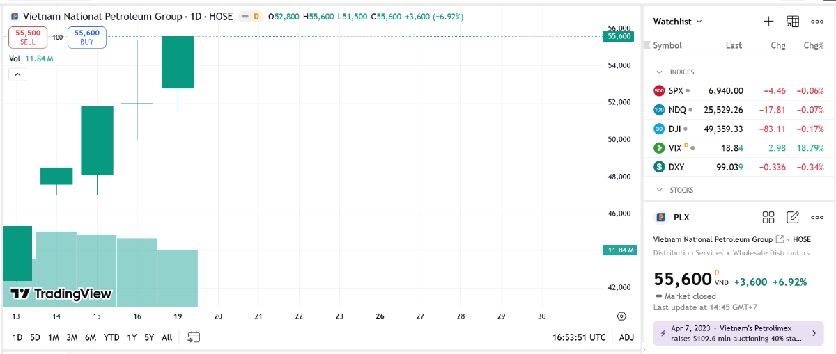Viewport: 836px width, 354px height.
Task: Collapse the STOCKS section
Action: tap(659, 190)
